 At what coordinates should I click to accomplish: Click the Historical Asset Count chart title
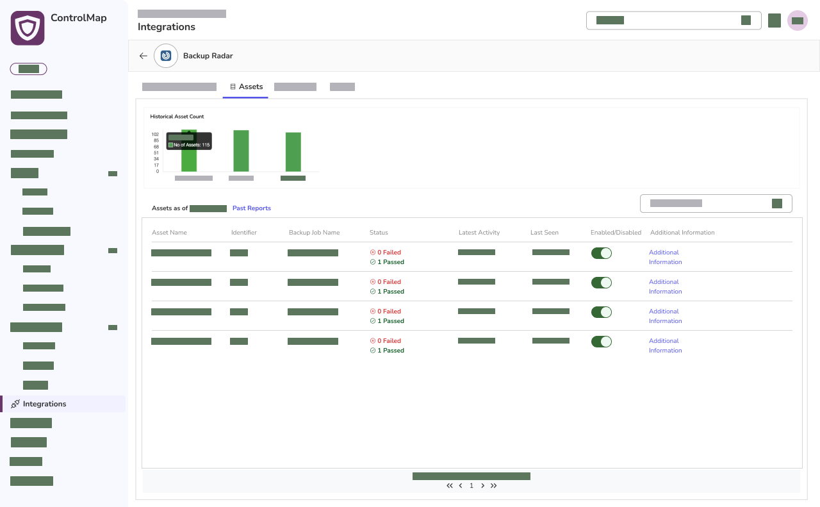(177, 117)
